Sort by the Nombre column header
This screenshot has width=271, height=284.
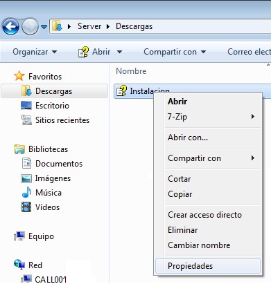131,71
